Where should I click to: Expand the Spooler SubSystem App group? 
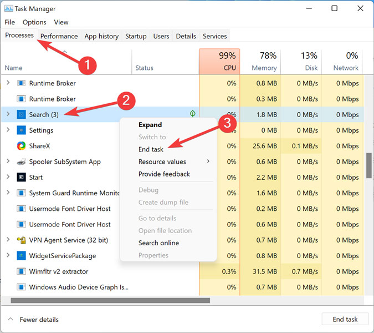[8, 161]
